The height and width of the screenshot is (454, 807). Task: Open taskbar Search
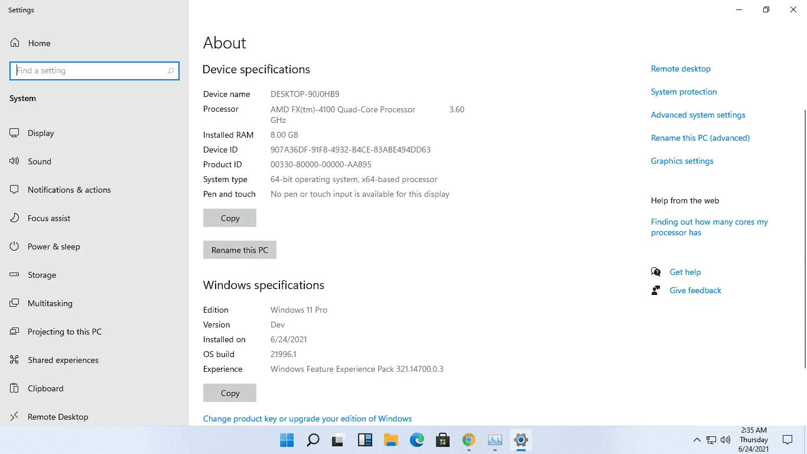point(313,440)
